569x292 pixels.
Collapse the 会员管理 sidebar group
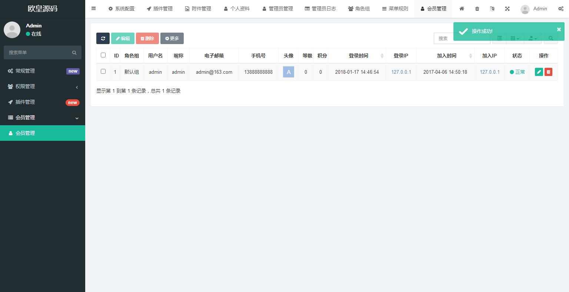coord(42,117)
